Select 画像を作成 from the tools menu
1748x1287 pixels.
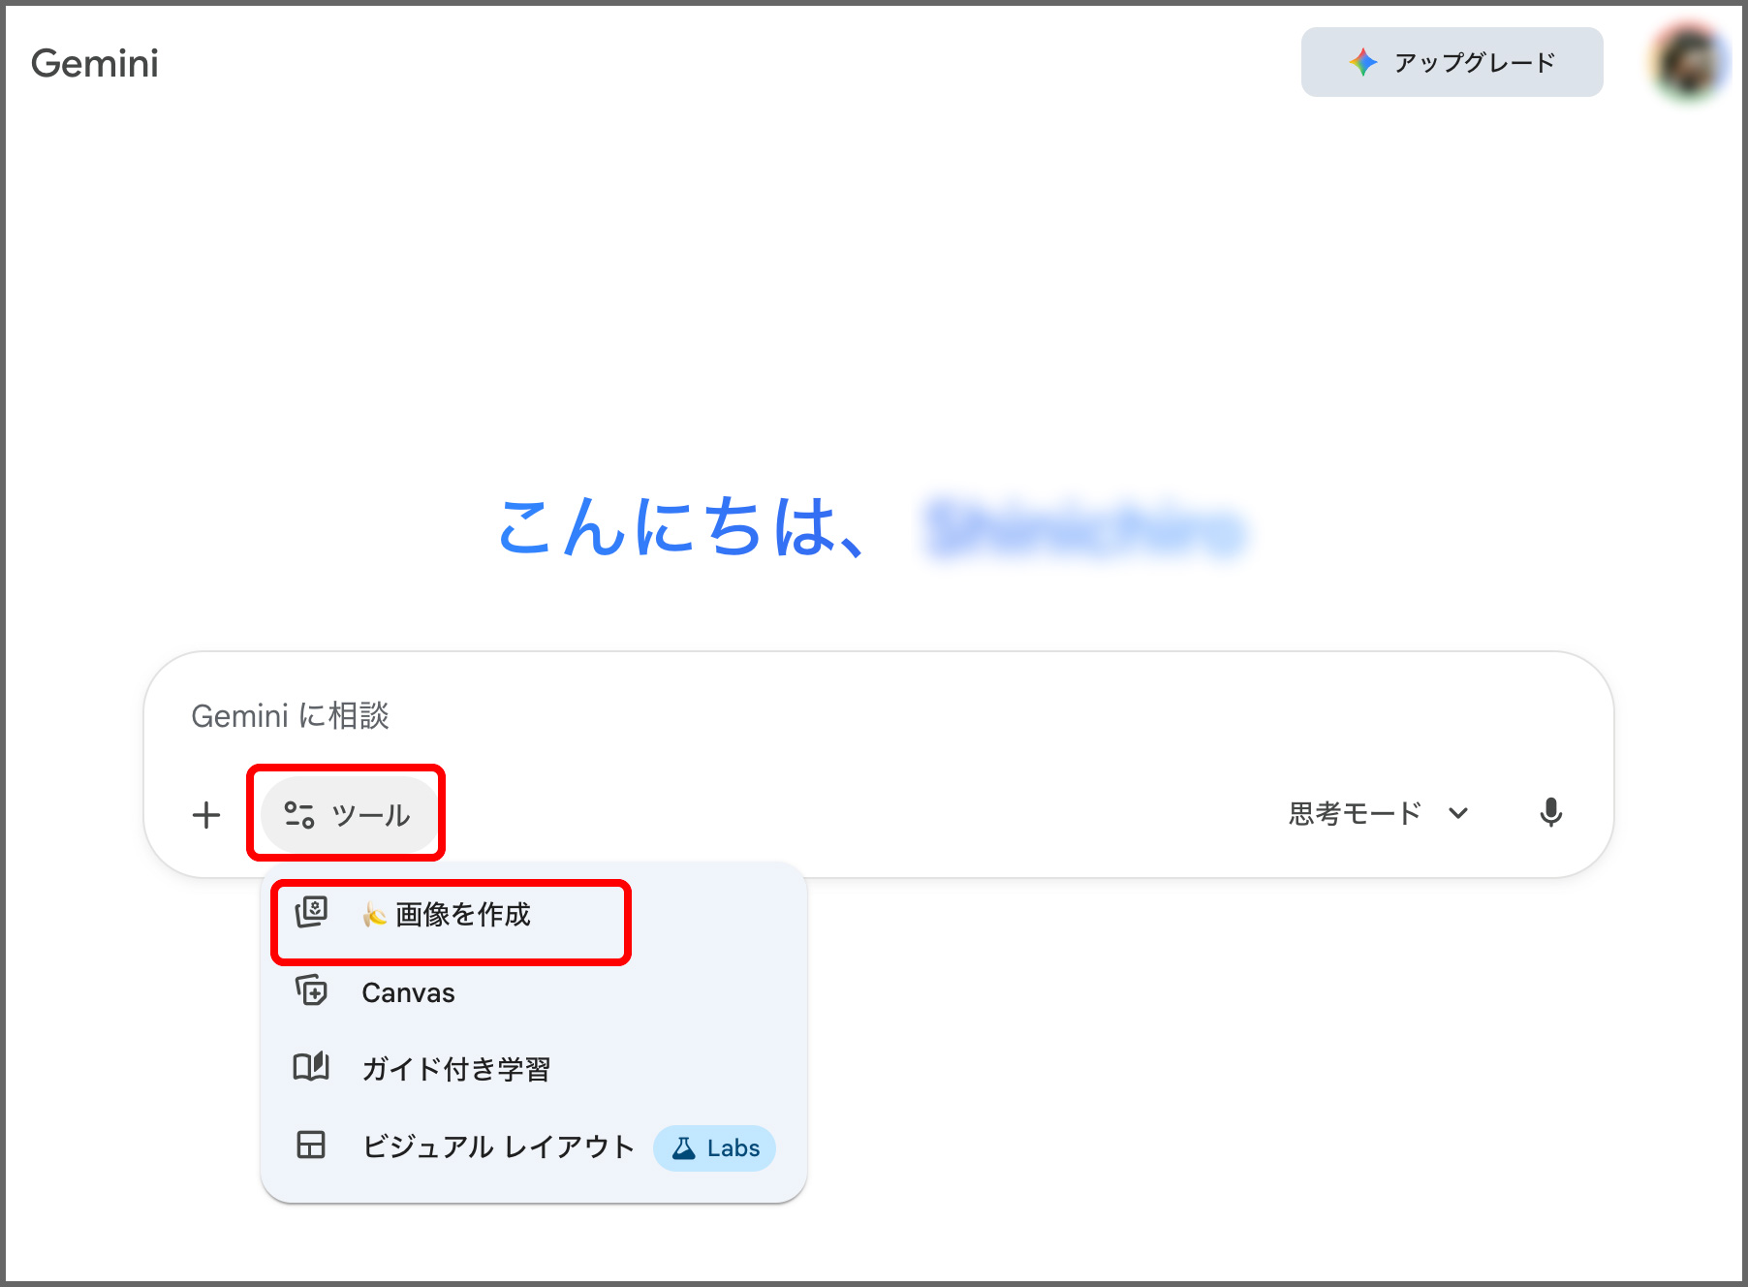(x=463, y=914)
